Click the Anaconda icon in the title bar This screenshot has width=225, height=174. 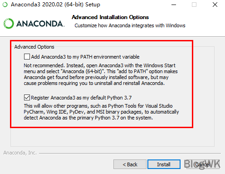(x=5, y=5)
